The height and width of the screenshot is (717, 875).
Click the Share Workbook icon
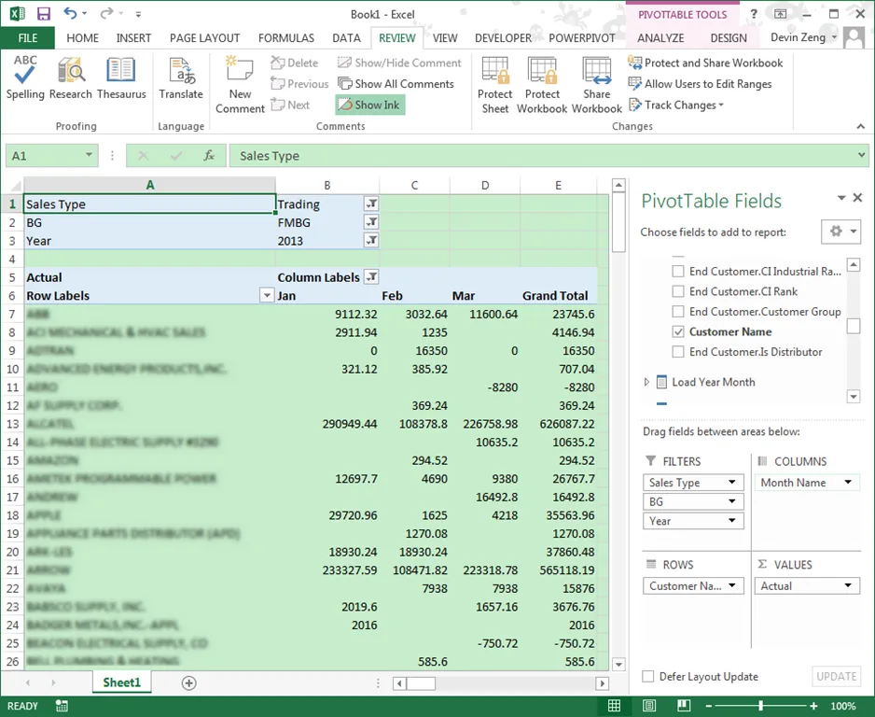(x=596, y=85)
